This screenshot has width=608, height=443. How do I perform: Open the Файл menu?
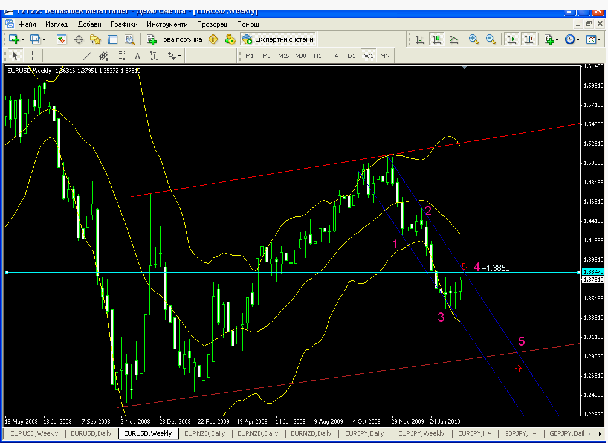coord(27,24)
